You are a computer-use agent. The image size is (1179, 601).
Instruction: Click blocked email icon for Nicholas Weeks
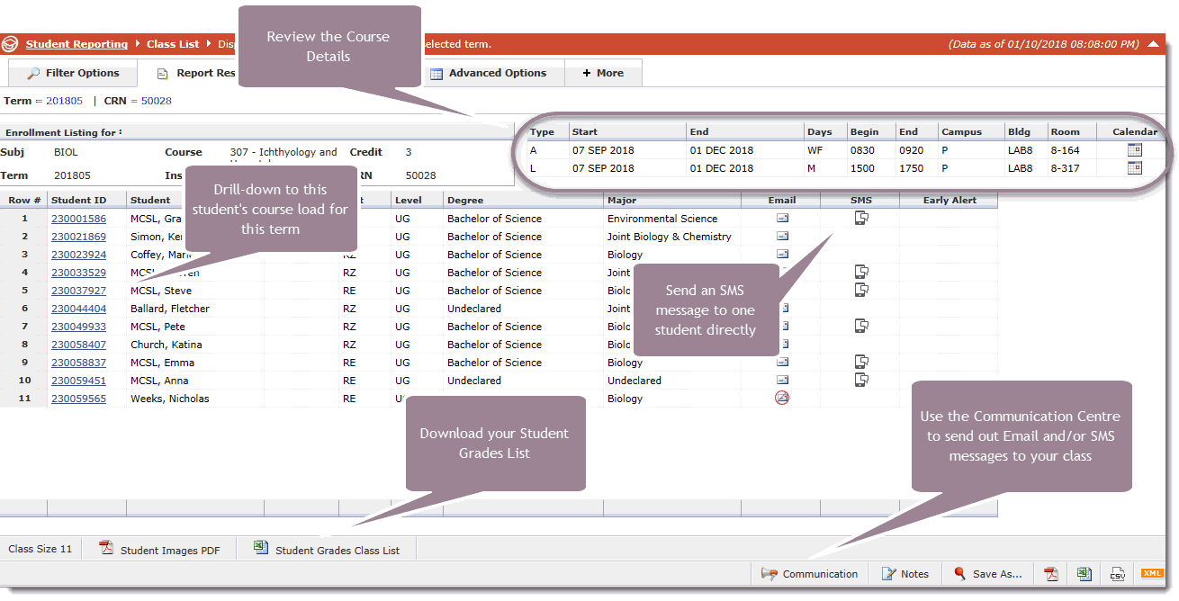(782, 399)
